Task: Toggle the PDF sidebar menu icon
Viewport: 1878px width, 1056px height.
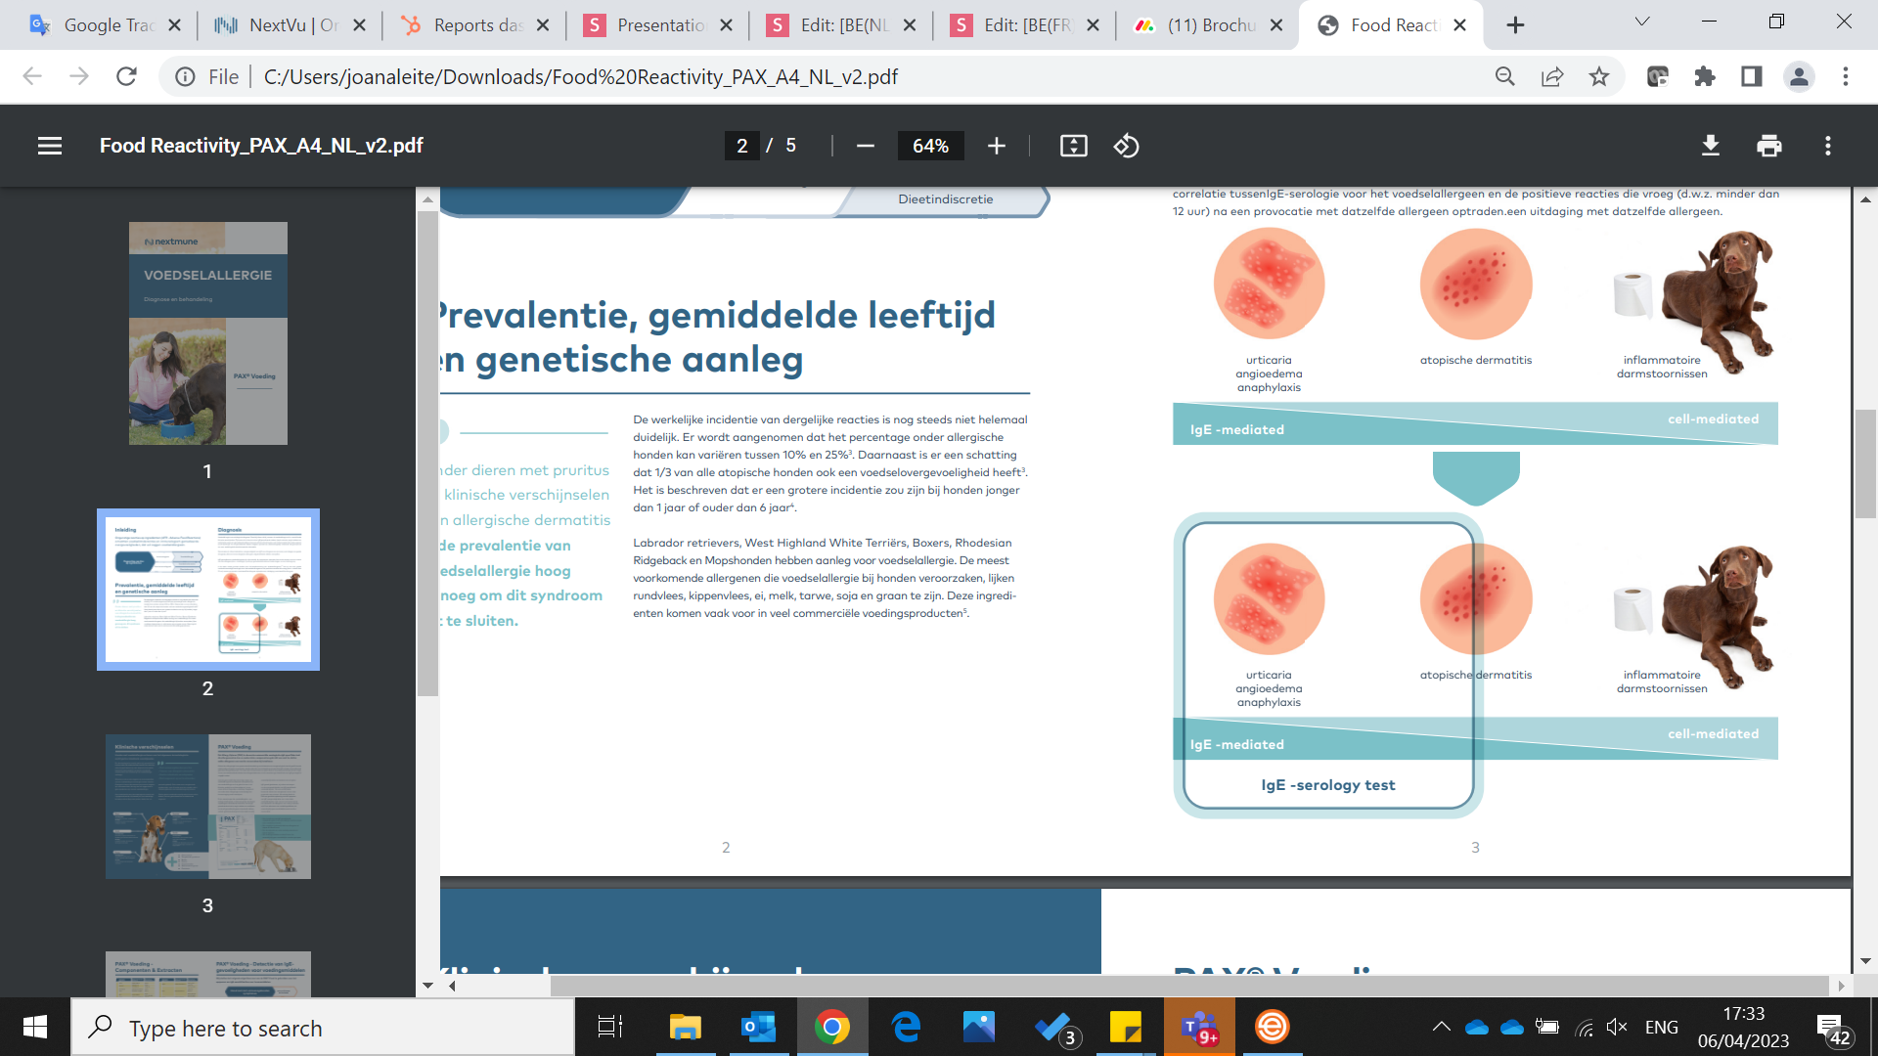Action: (50, 146)
